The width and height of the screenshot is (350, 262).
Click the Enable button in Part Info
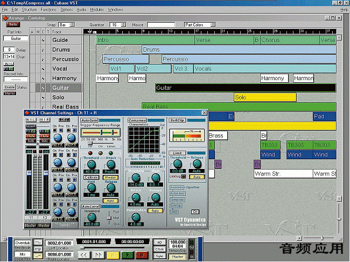9,87
